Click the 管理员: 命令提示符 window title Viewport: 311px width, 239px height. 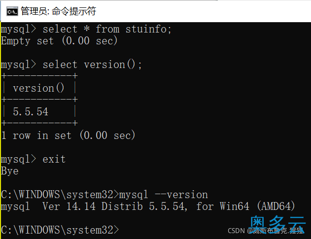(59, 11)
